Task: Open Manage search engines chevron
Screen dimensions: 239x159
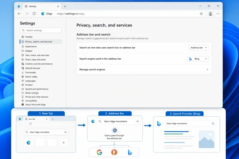Action: pyautogui.click(x=207, y=70)
